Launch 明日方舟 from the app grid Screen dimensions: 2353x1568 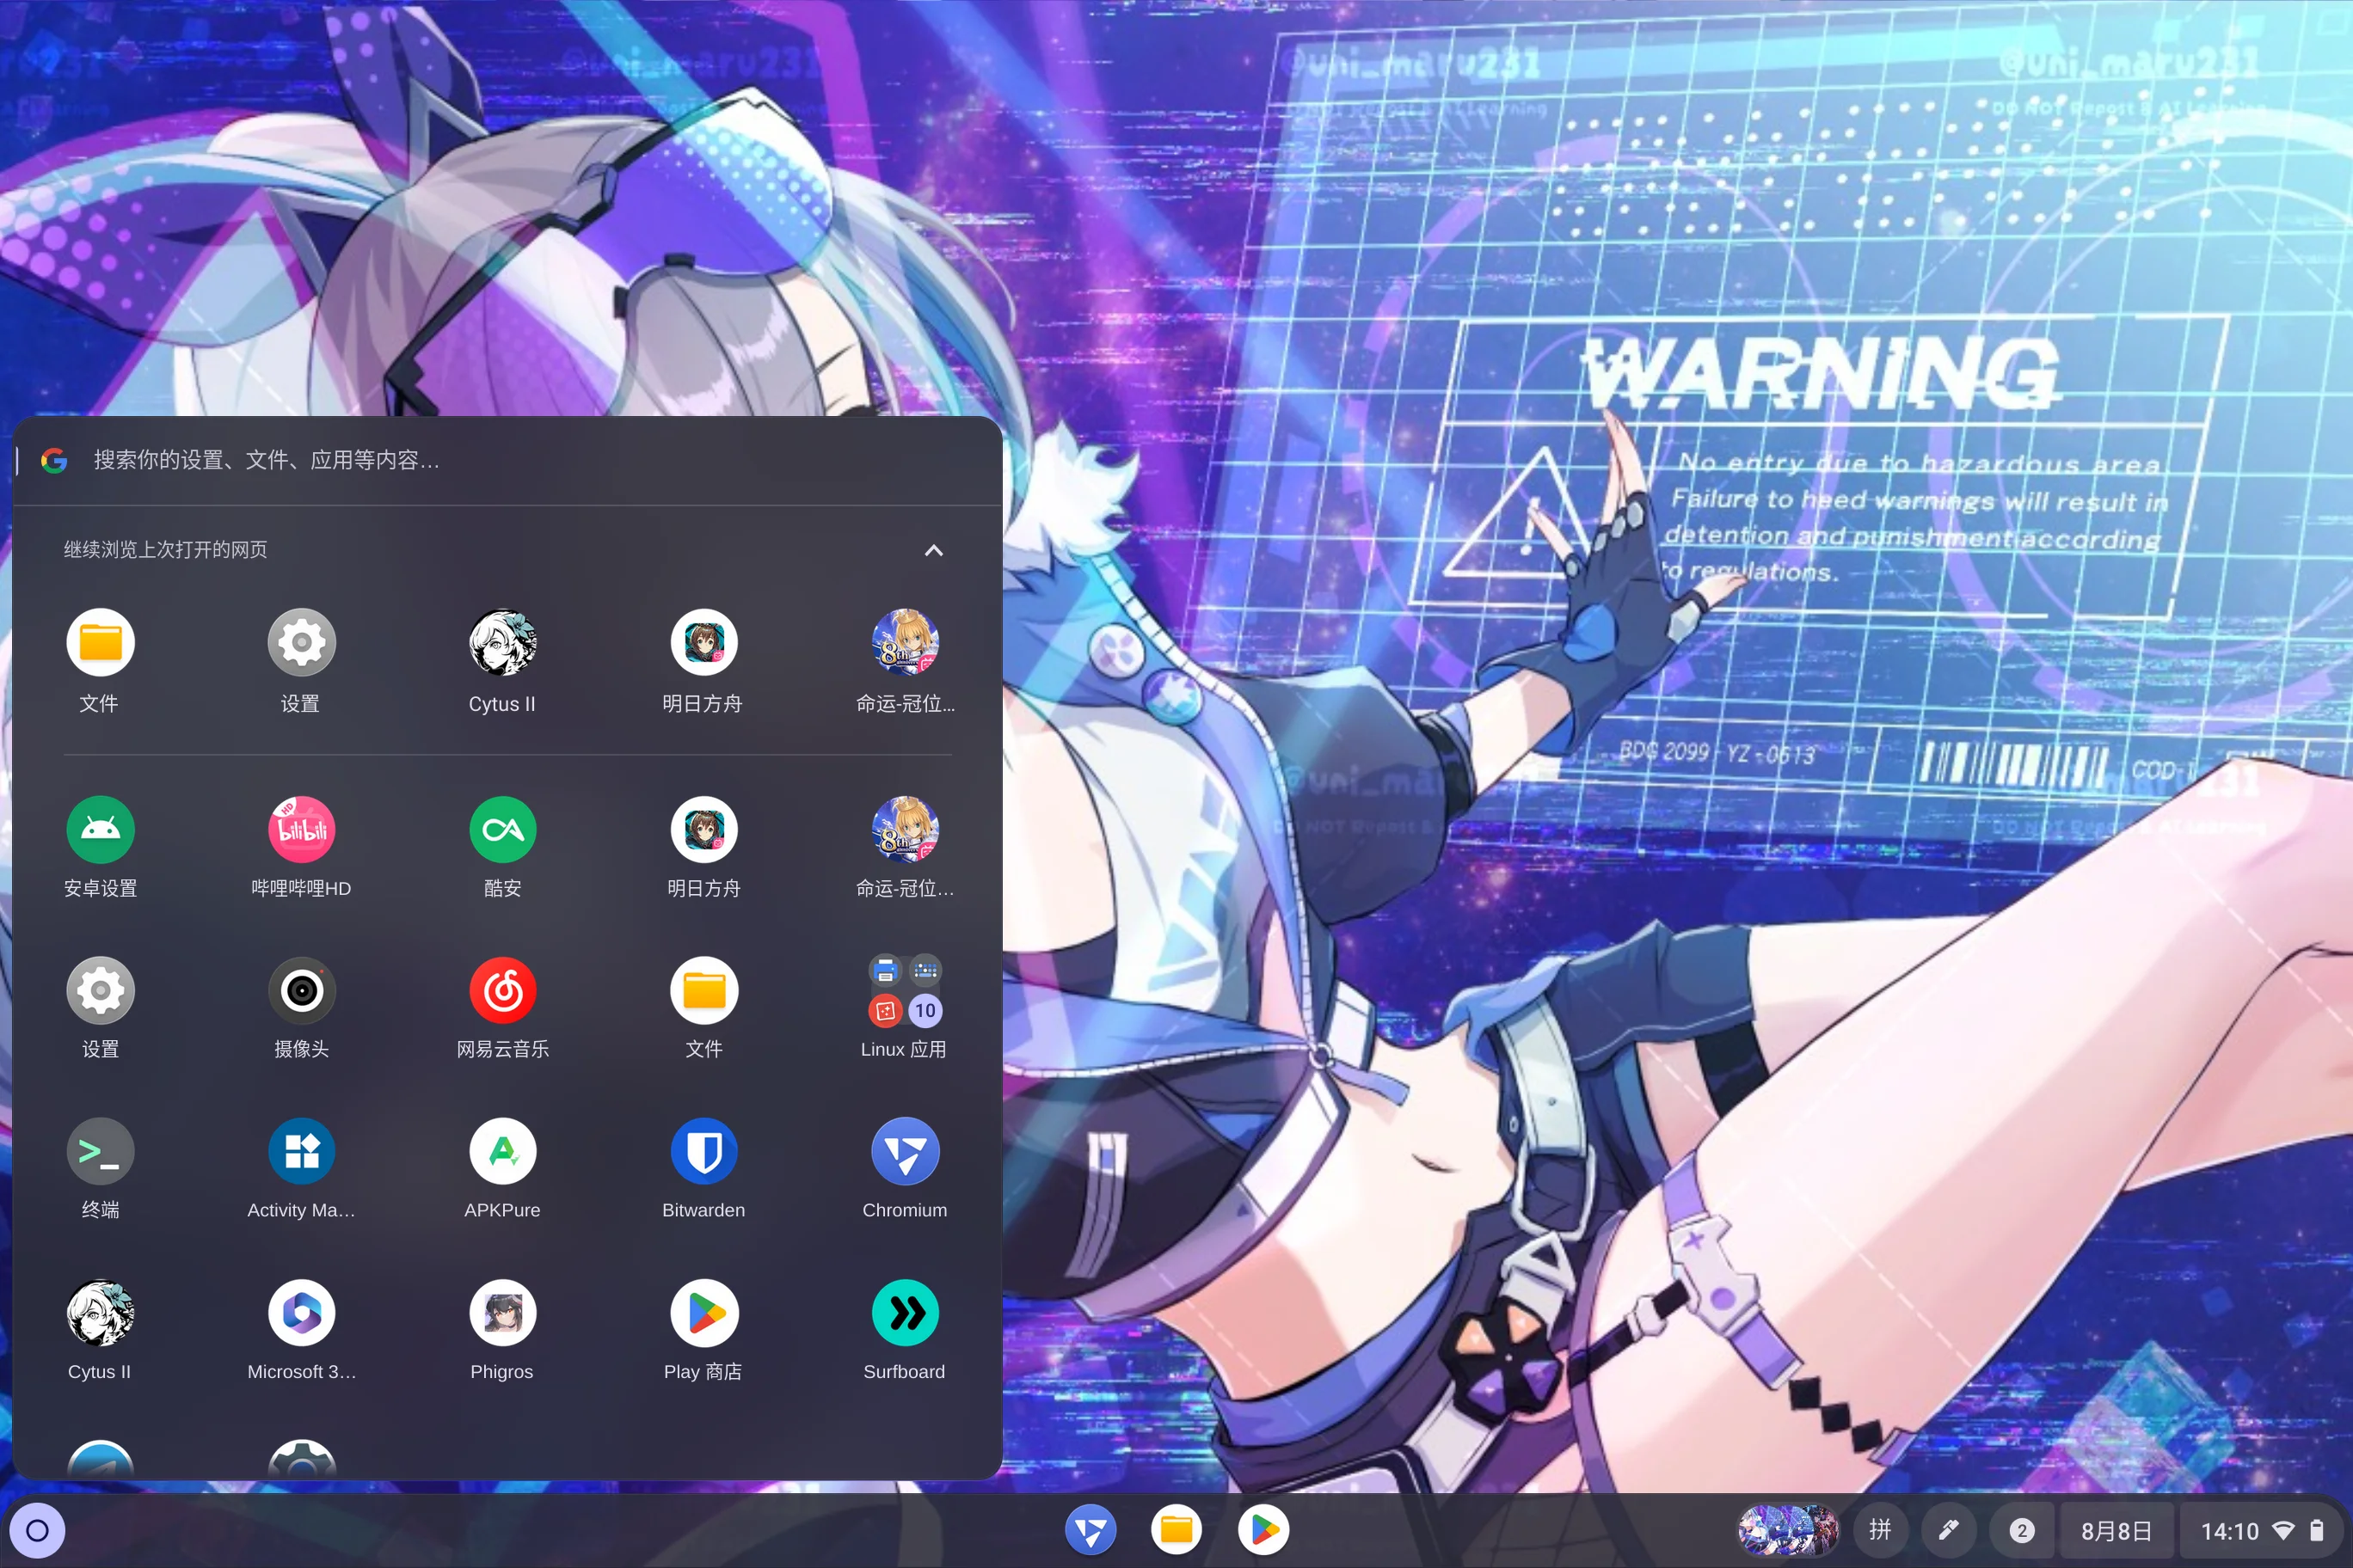[x=703, y=829]
